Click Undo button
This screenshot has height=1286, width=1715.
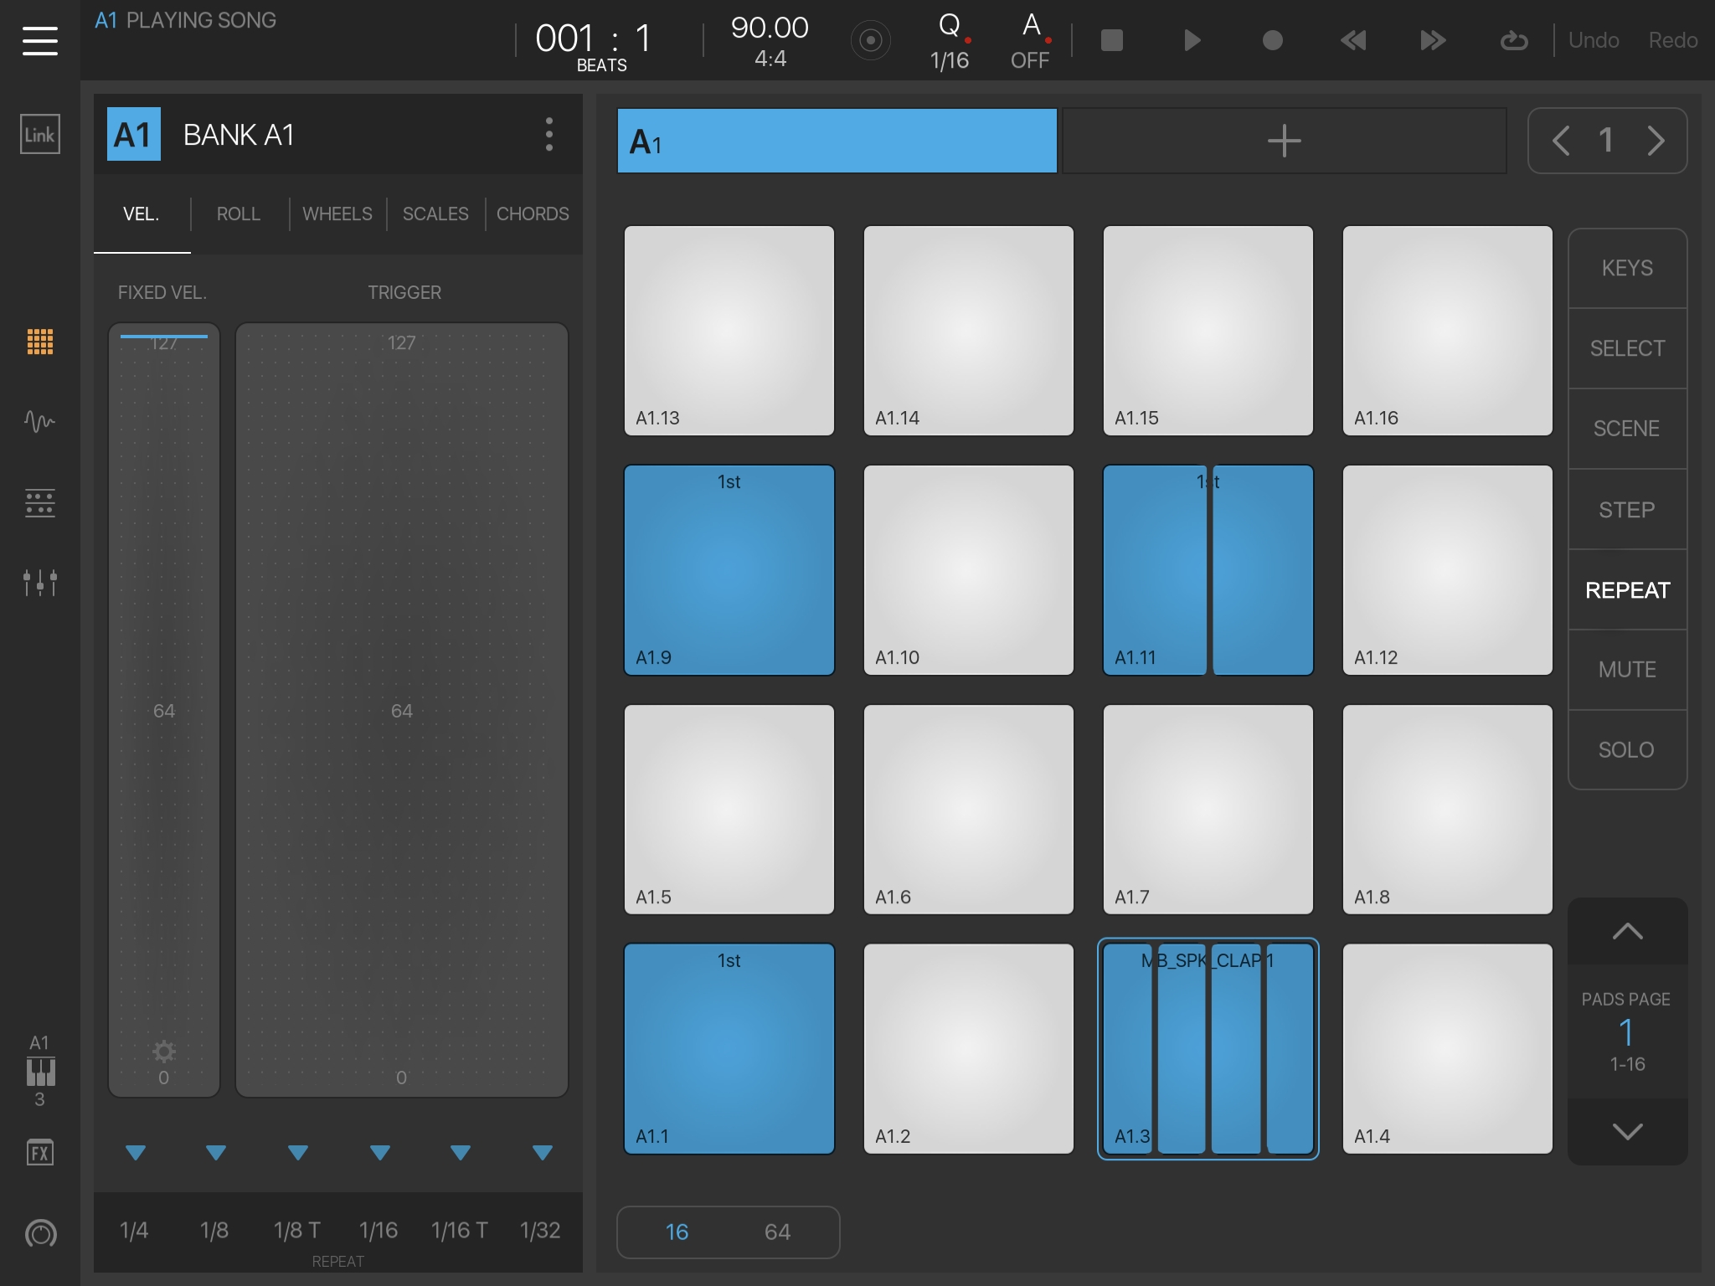point(1594,40)
